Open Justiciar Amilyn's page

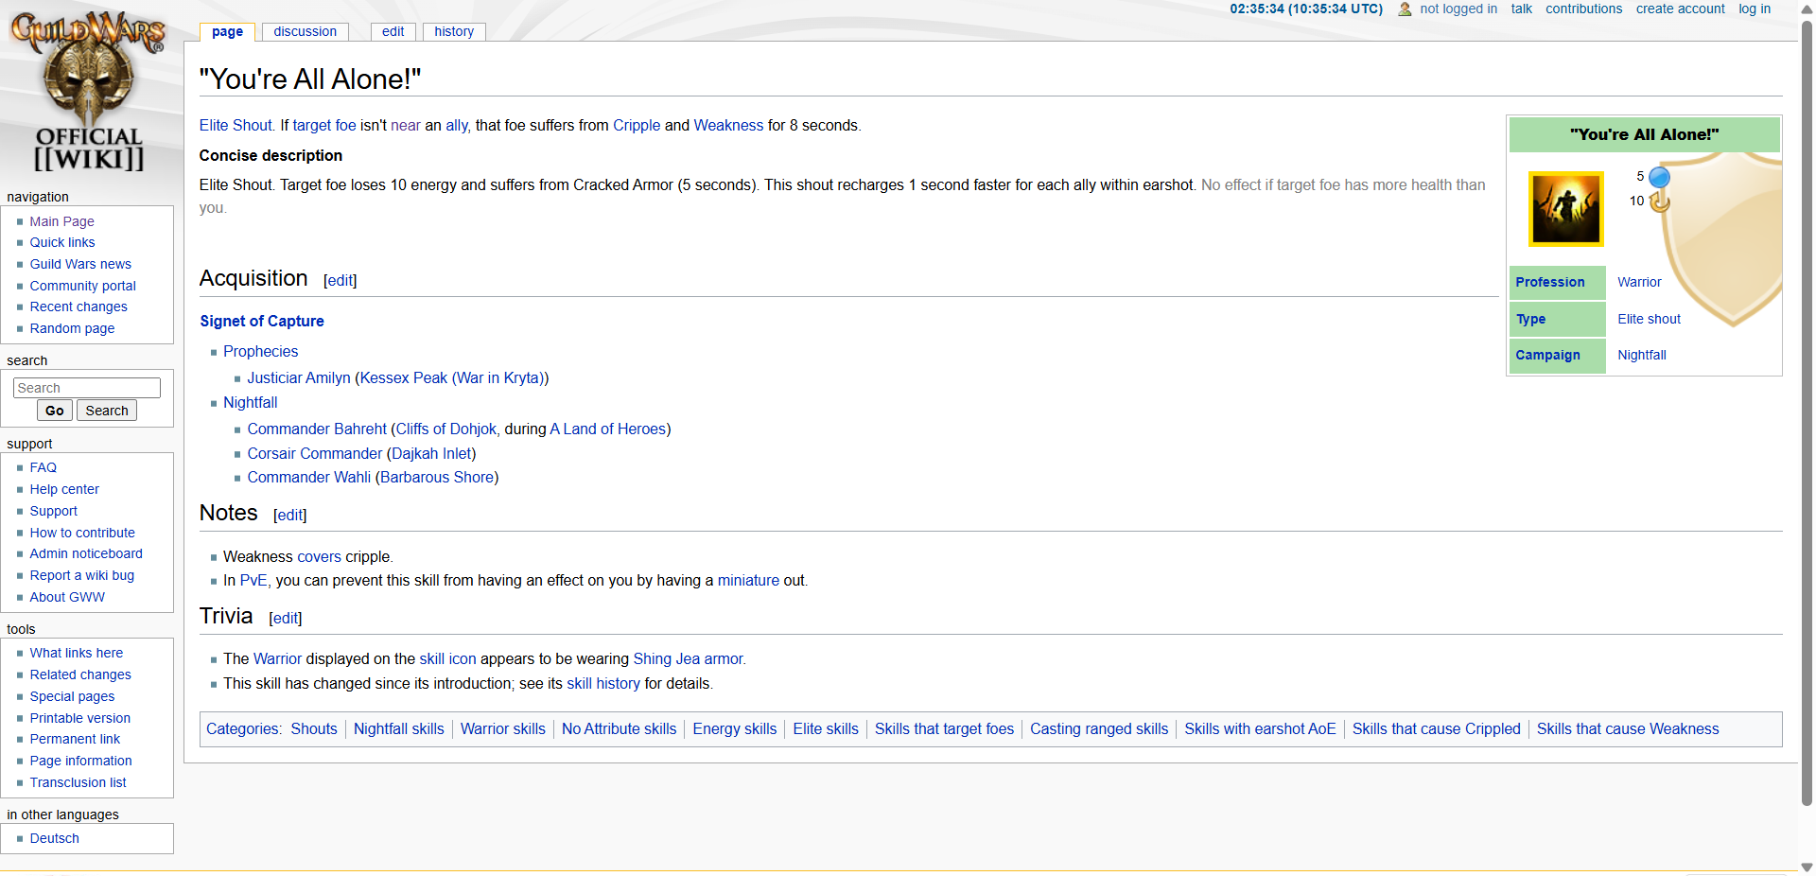click(299, 378)
